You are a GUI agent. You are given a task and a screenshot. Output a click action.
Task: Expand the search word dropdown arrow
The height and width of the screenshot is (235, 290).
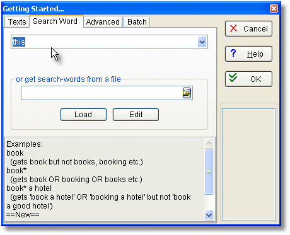[202, 42]
